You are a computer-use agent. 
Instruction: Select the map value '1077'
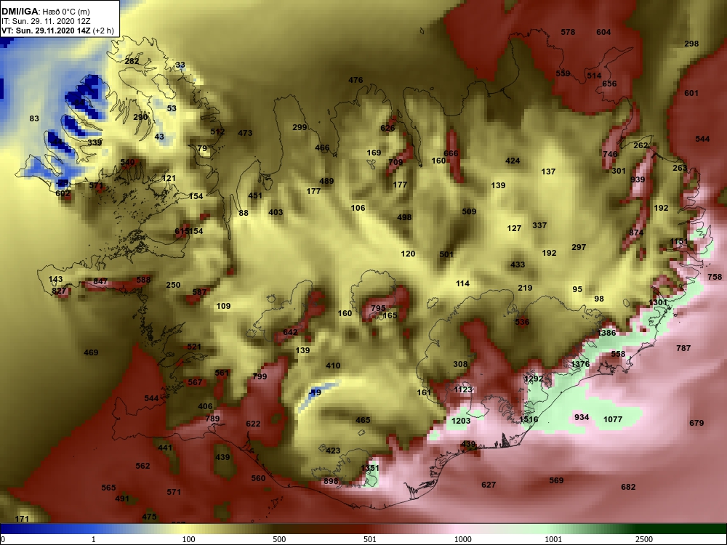tap(613, 419)
